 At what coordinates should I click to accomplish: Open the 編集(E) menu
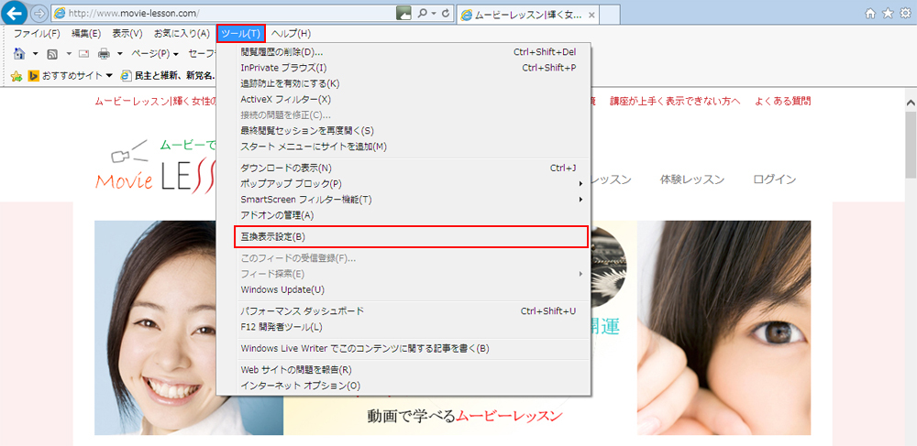[86, 33]
